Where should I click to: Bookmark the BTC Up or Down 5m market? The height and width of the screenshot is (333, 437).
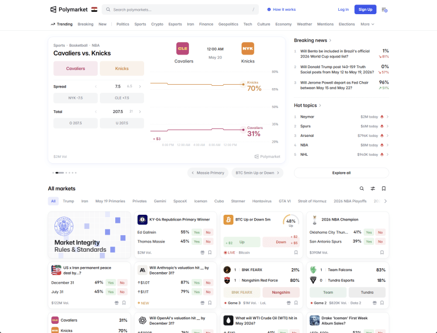pos(296,253)
